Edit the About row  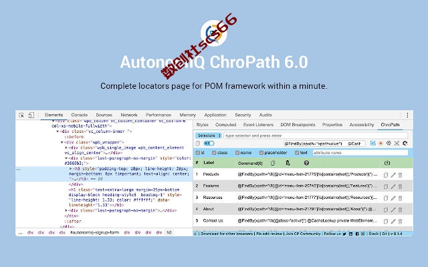pyautogui.click(x=393, y=210)
